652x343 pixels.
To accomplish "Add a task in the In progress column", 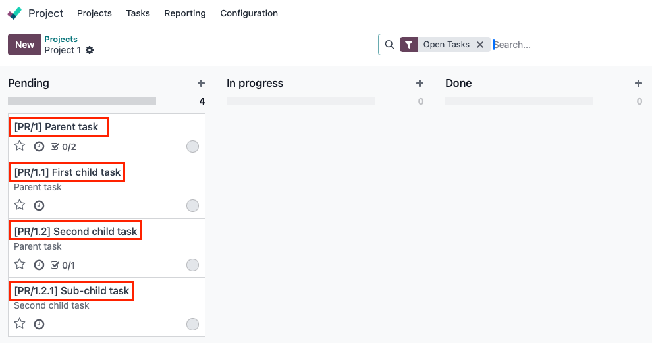I will (420, 84).
